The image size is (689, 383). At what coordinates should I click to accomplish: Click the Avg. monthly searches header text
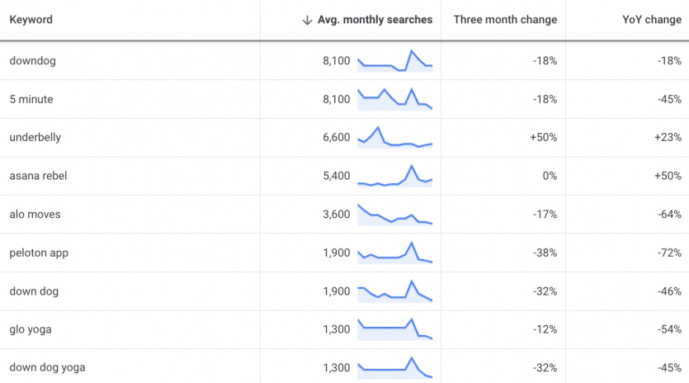coord(375,20)
